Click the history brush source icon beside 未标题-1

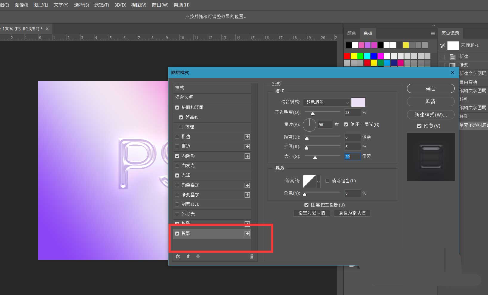click(442, 46)
